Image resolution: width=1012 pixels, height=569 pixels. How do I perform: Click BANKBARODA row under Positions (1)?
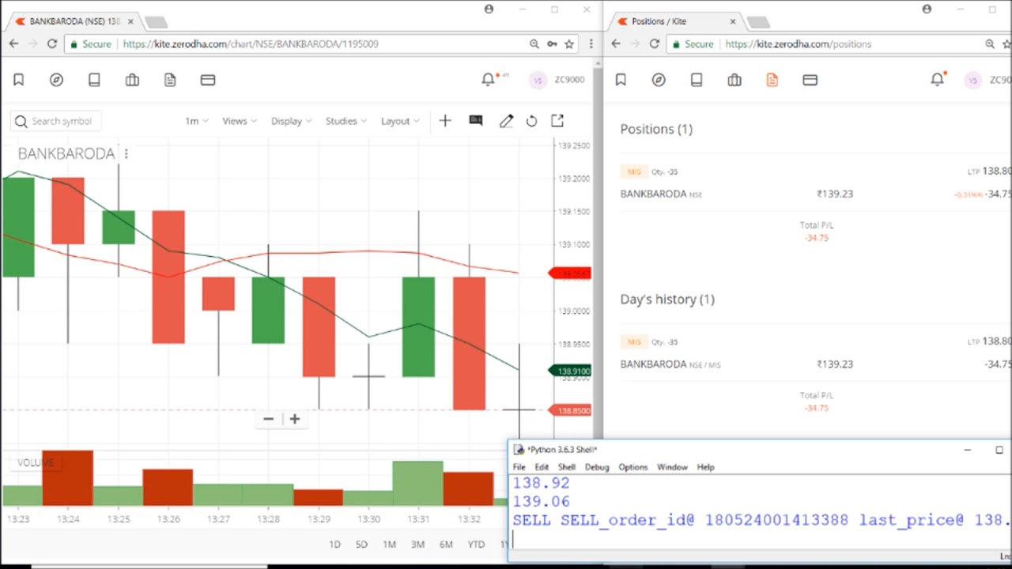point(815,183)
